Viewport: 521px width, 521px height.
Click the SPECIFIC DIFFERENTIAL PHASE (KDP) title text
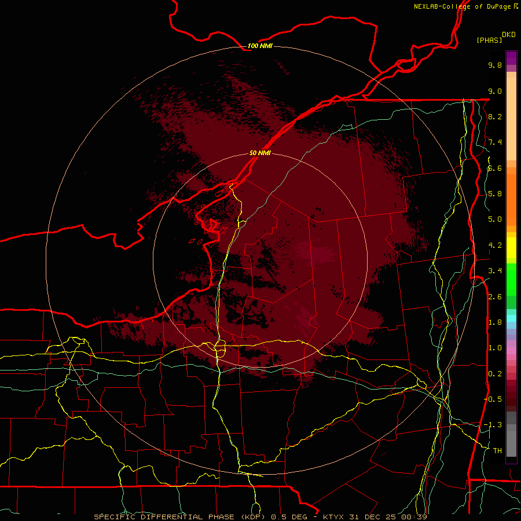(x=181, y=517)
